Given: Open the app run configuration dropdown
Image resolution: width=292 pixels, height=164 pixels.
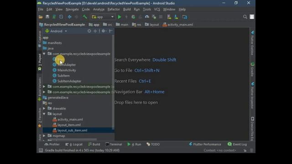Looking at the screenshot, I should (103, 17).
